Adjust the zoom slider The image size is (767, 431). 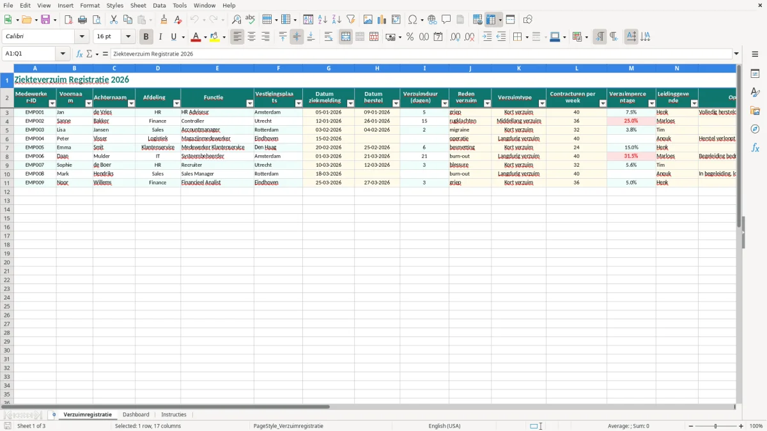tap(716, 426)
